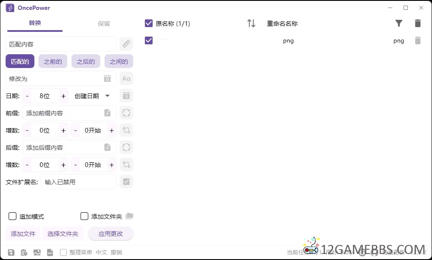Open the 创建日期 dropdown
The width and height of the screenshot is (432, 260).
click(x=92, y=96)
